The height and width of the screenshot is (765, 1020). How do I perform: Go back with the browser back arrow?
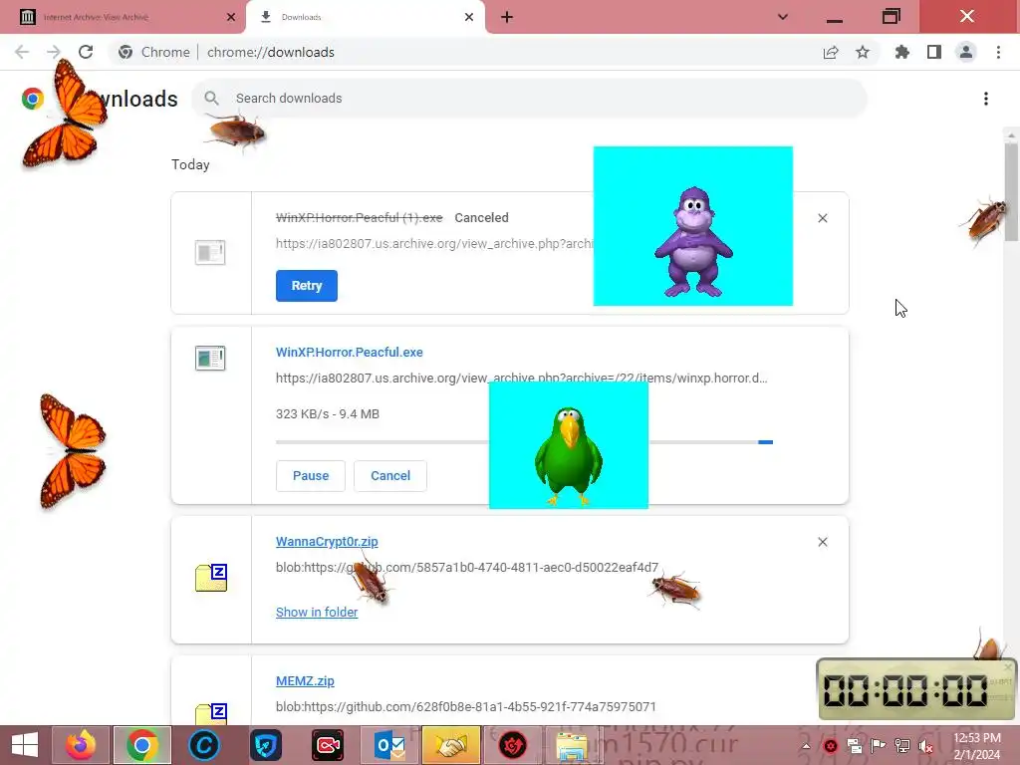point(22,52)
